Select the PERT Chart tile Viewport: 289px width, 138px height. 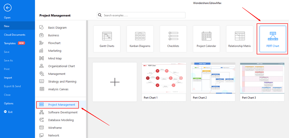(273, 39)
